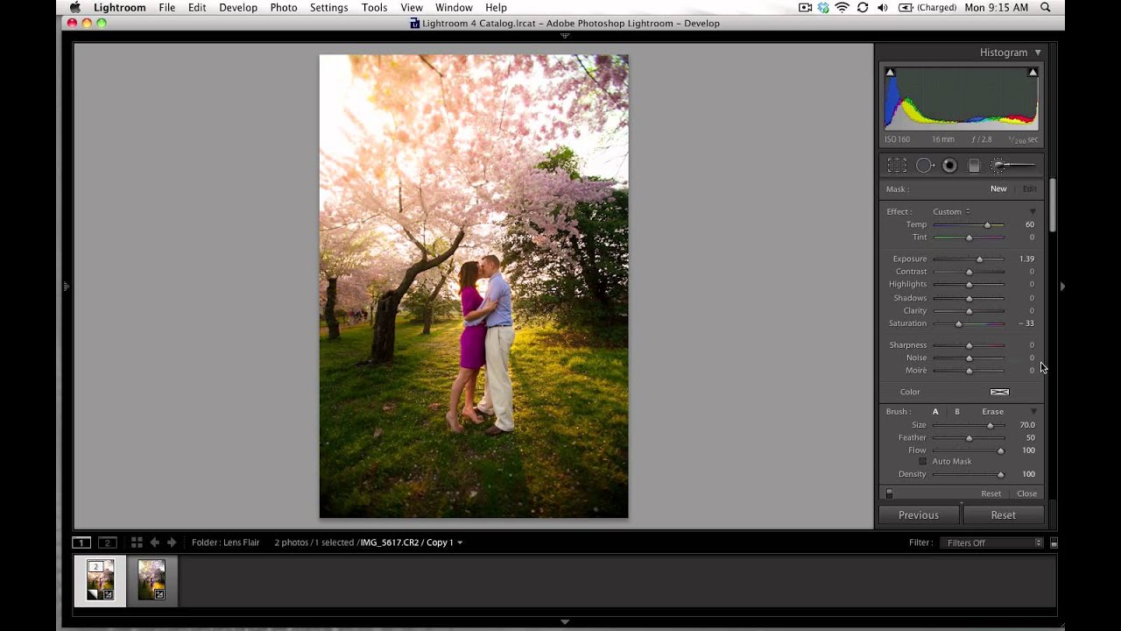Image resolution: width=1121 pixels, height=631 pixels.
Task: Toggle the adjustment brush panel switch
Action: click(x=889, y=493)
